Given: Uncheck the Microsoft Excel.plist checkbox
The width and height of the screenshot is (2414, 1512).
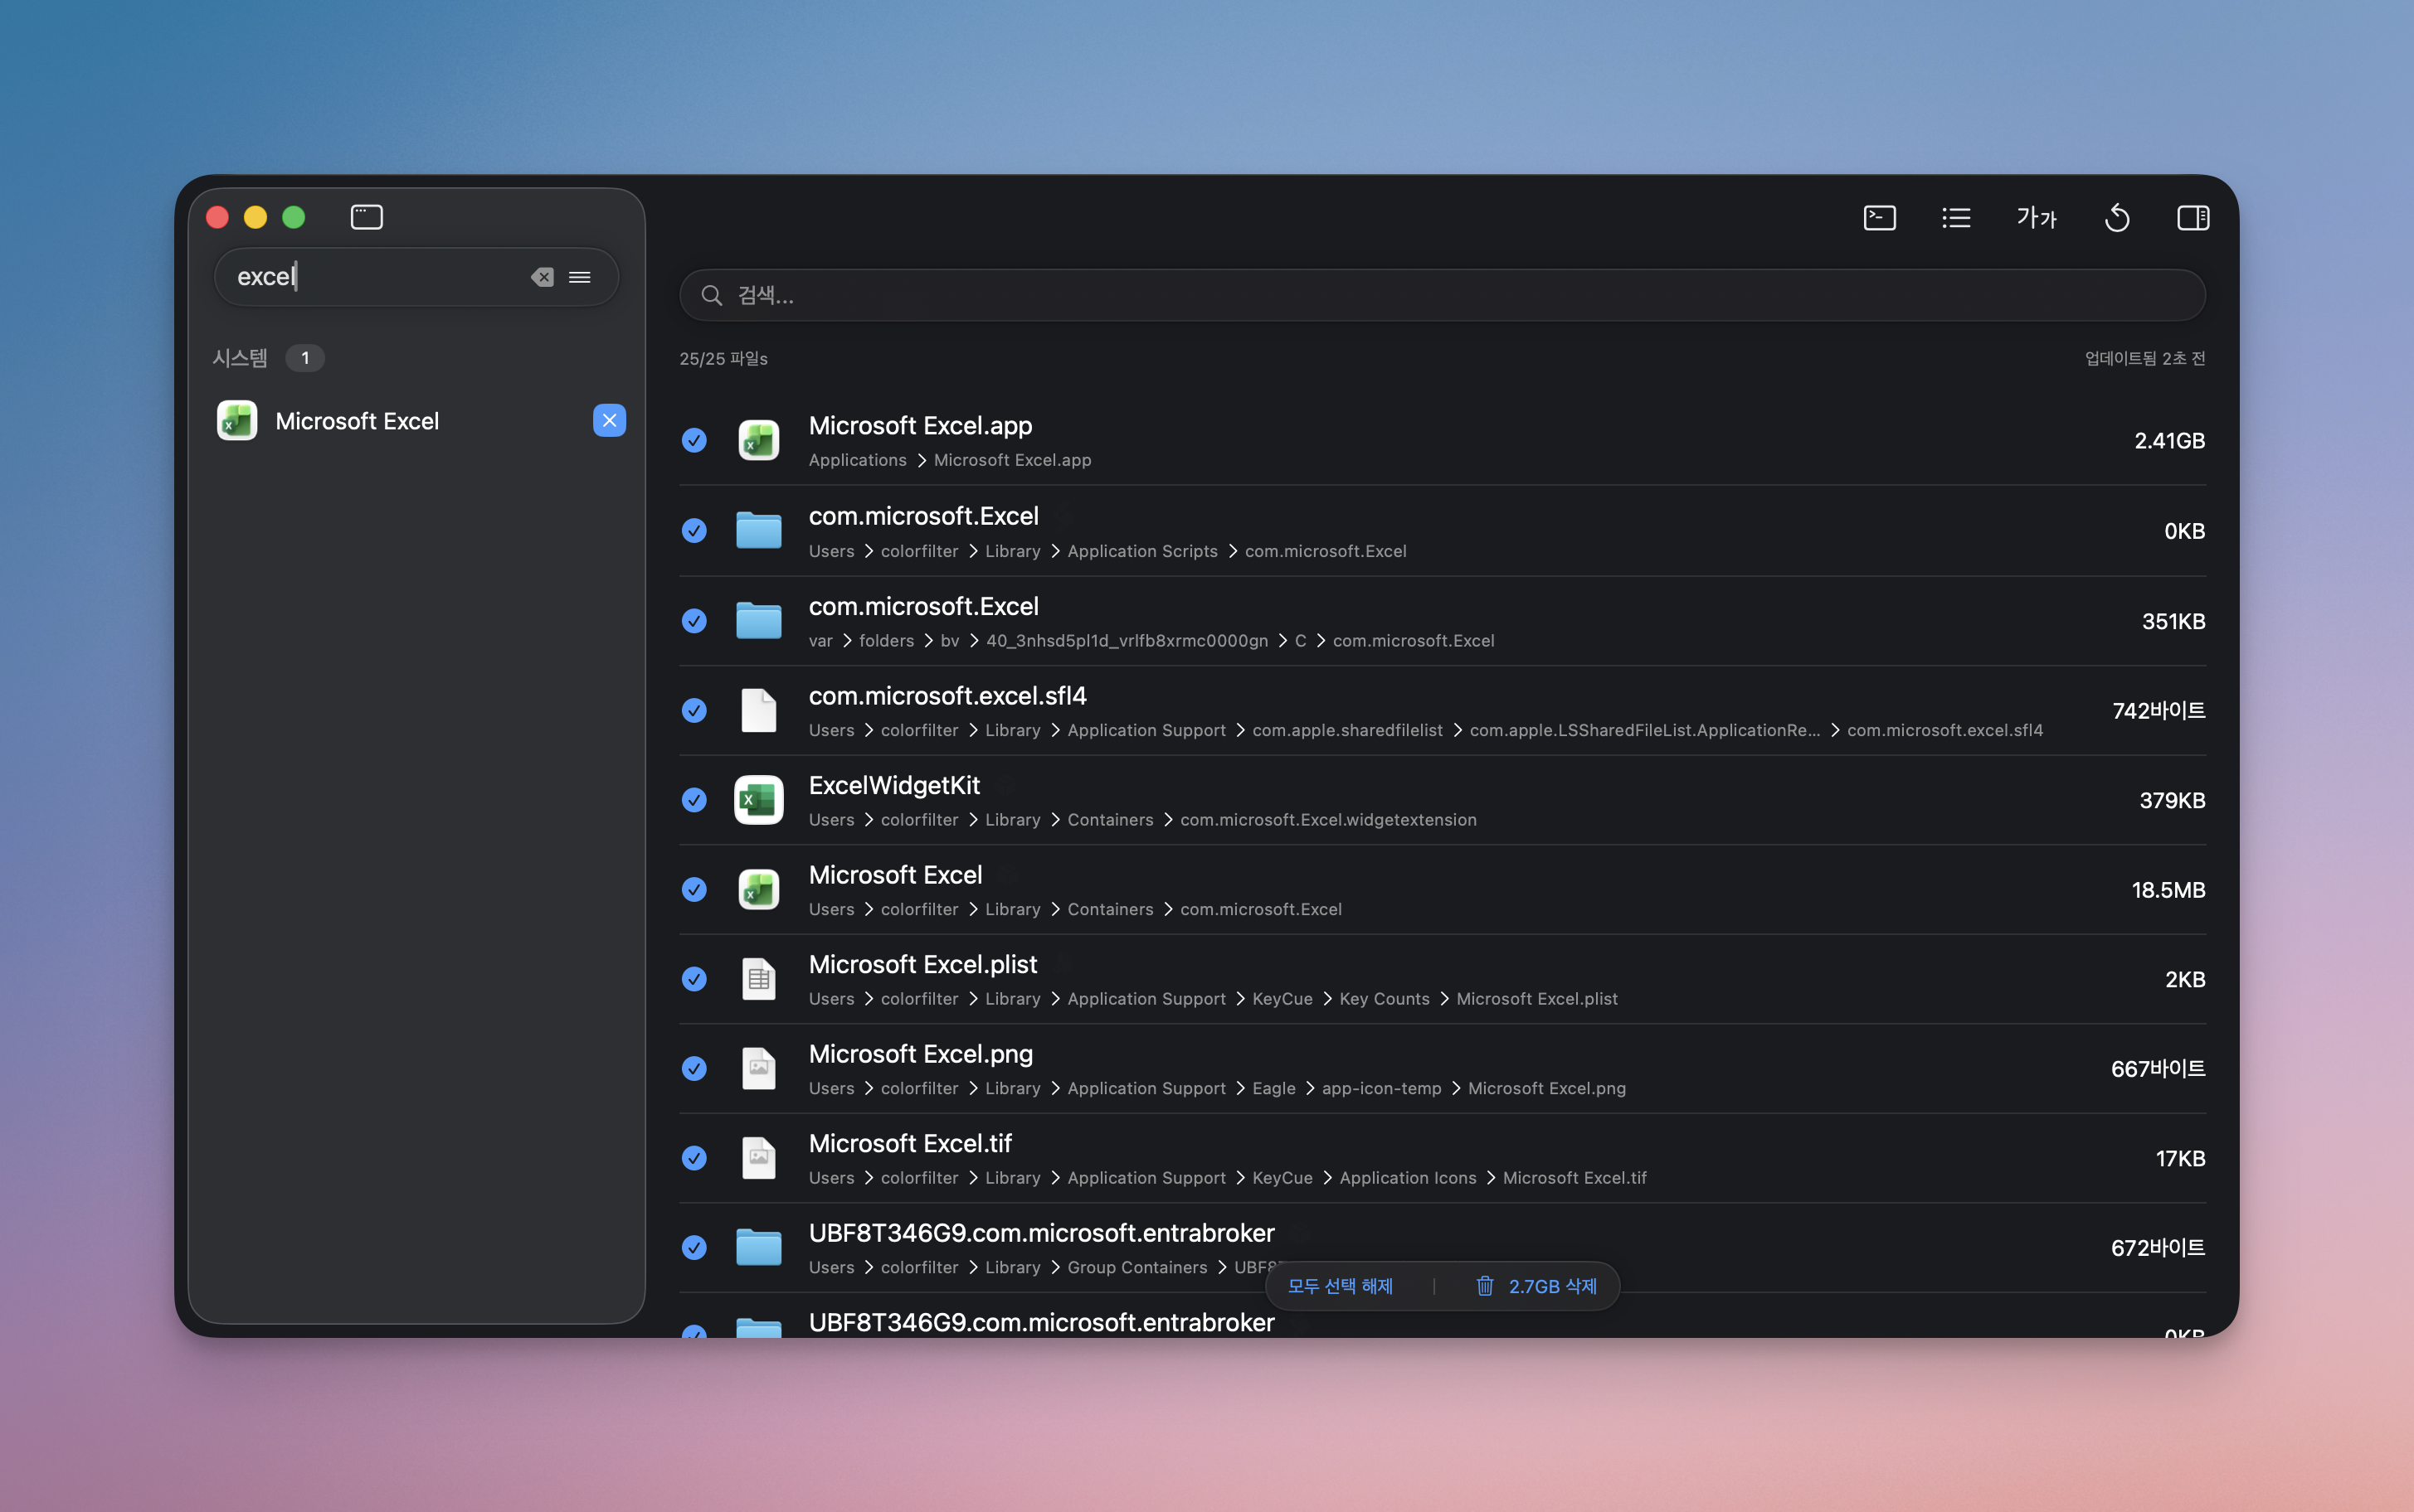Looking at the screenshot, I should [694, 979].
